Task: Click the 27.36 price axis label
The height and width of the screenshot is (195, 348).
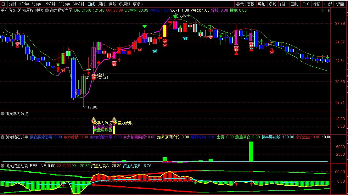Action: tap(340, 24)
